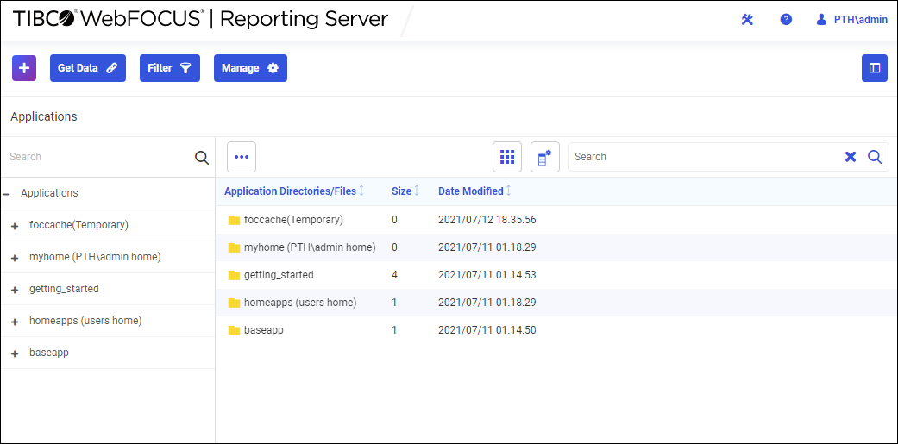The image size is (898, 444).
Task: Sort by Date Modified column
Action: [x=471, y=191]
